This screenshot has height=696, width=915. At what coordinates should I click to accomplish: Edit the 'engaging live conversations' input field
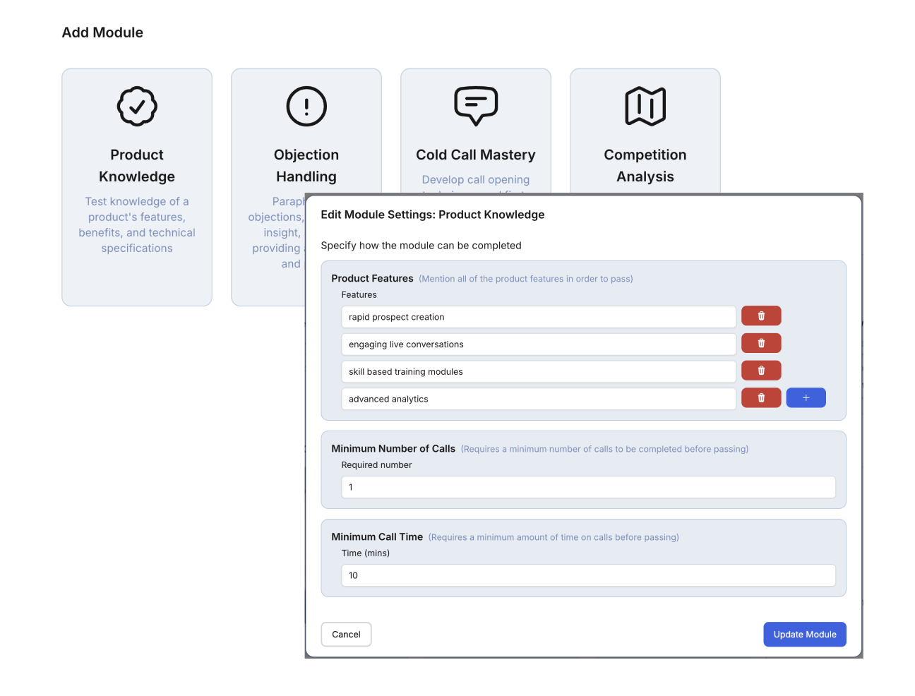coord(538,344)
